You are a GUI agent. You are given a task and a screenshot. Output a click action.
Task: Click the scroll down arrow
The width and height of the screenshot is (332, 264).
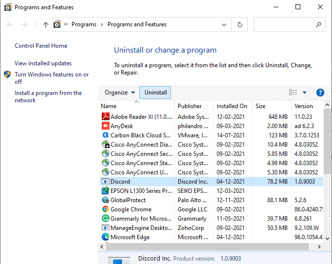click(327, 238)
